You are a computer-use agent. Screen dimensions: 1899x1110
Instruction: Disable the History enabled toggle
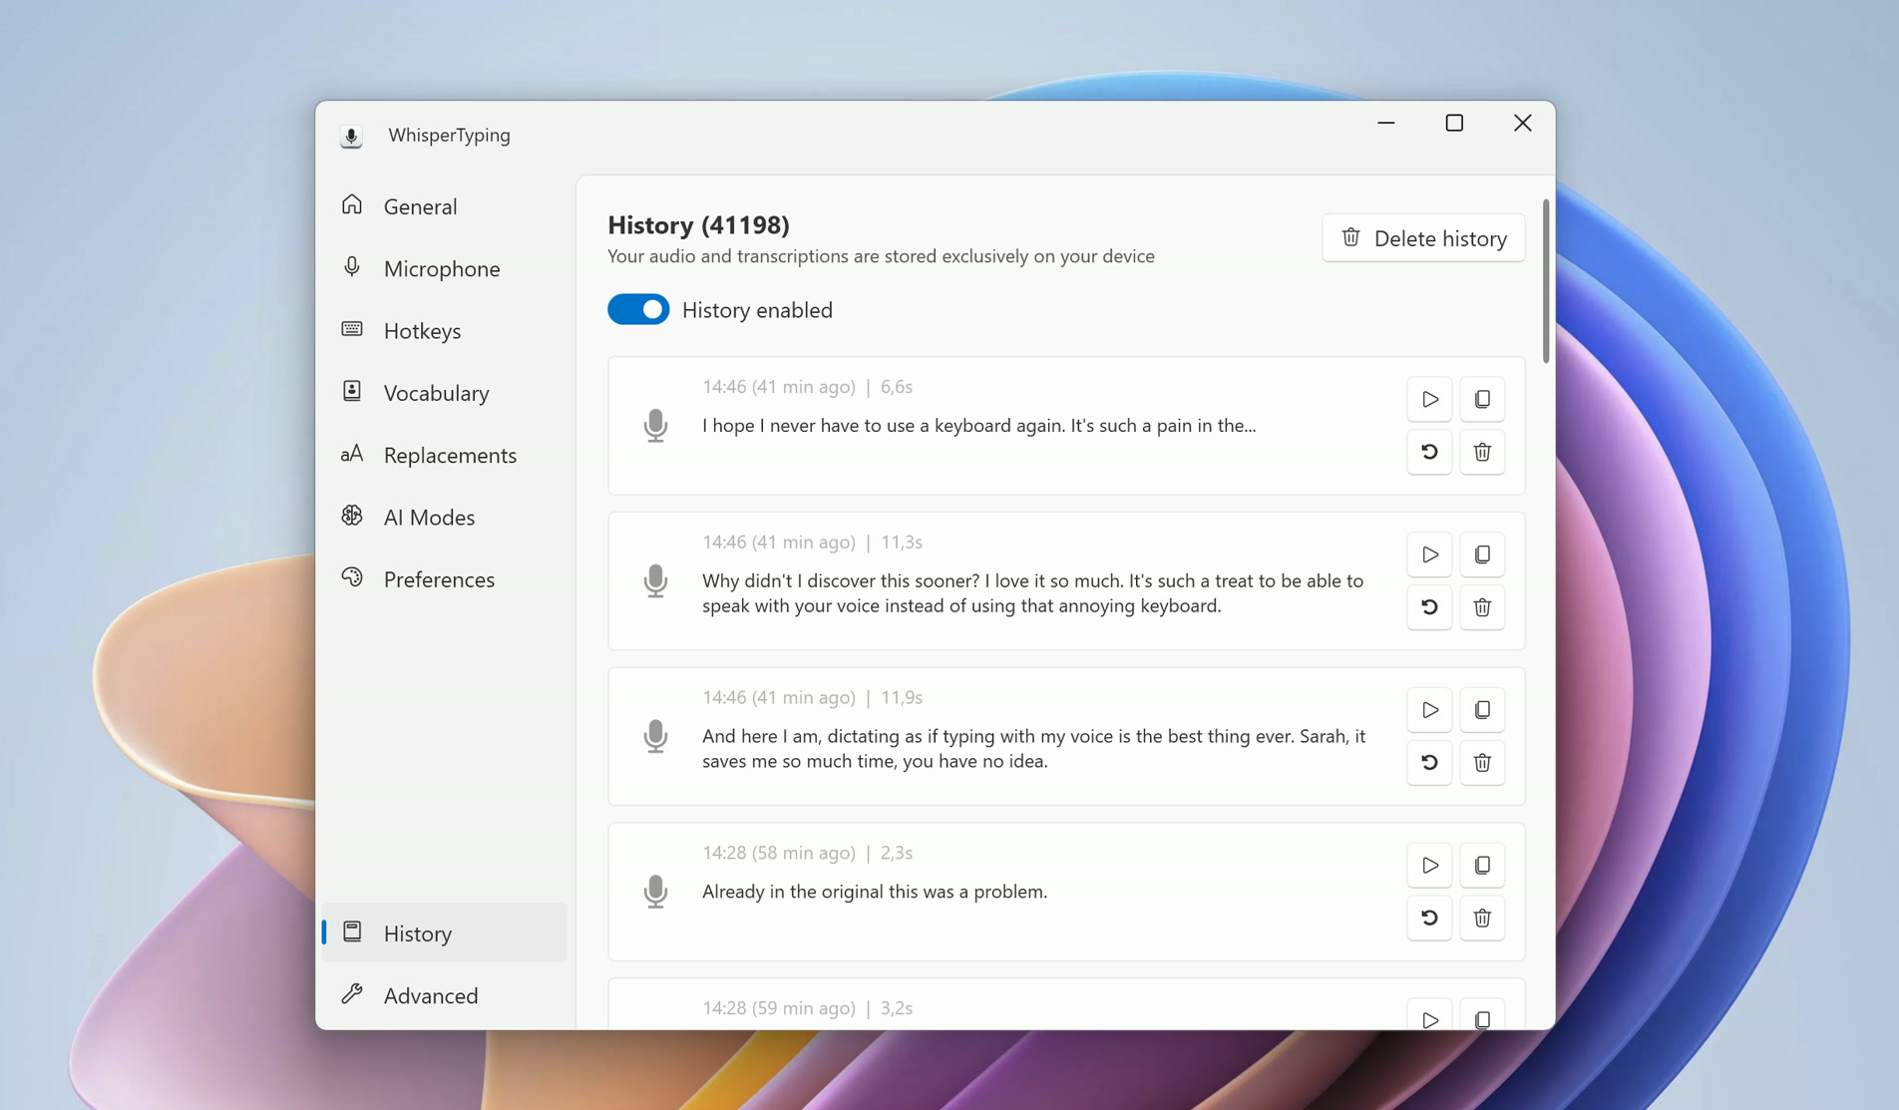(x=637, y=309)
